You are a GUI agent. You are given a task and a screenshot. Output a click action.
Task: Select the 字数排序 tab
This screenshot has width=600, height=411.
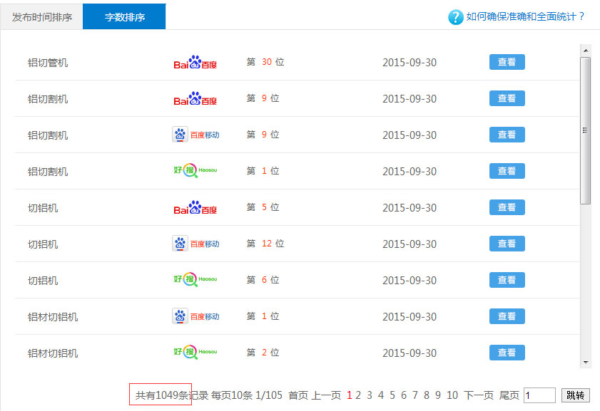coord(124,17)
